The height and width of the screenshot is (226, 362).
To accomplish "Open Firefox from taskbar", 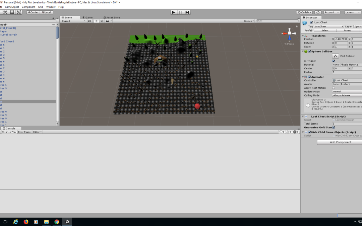I will 26,222.
